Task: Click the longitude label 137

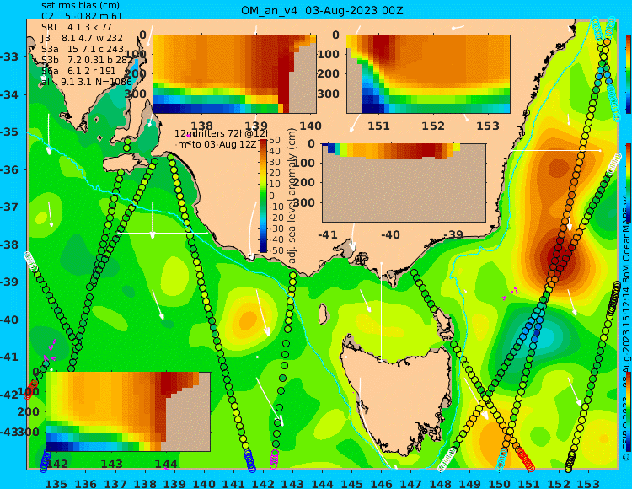Action: click(115, 483)
